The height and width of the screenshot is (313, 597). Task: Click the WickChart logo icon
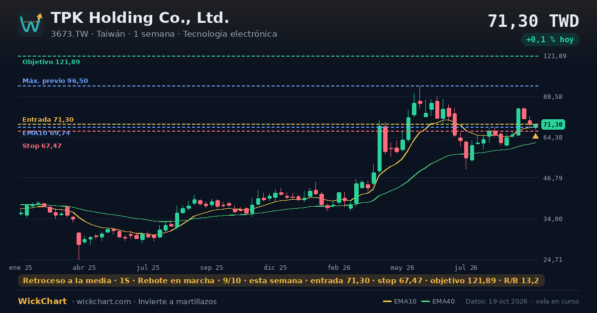(x=31, y=24)
